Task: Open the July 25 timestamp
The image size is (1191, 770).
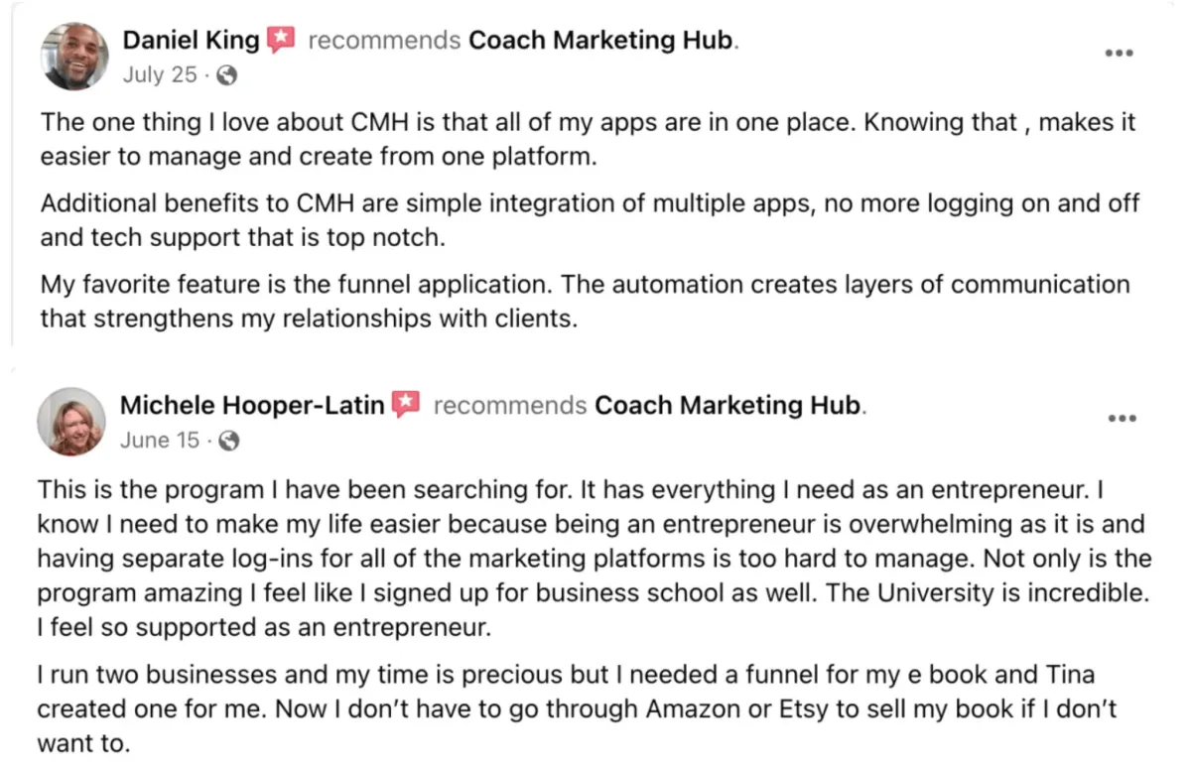Action: [160, 74]
